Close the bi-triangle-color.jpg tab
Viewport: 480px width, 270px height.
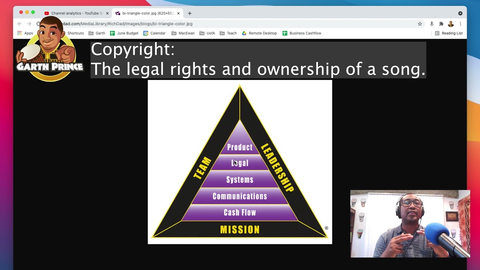178,13
